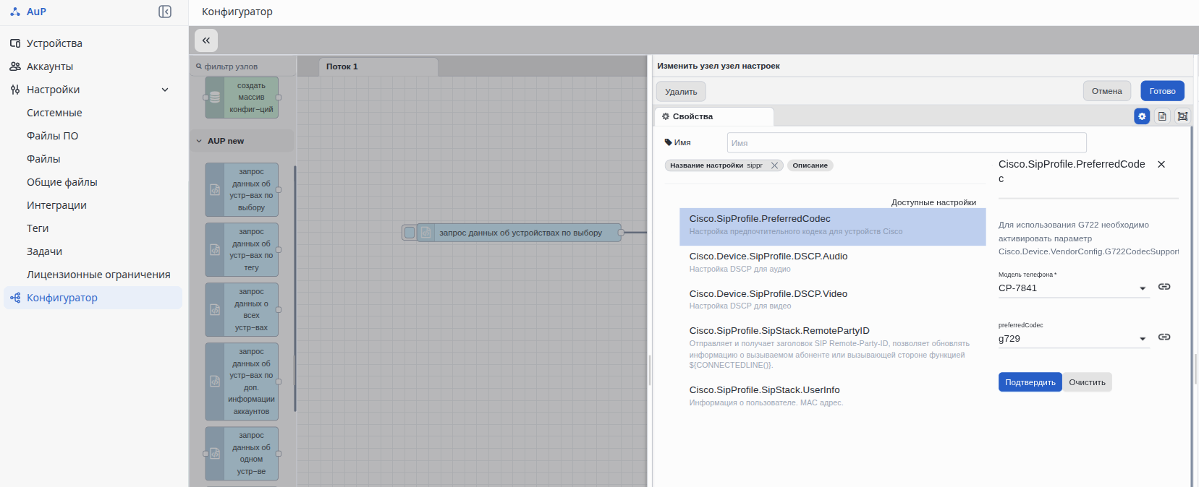
Task: Click the canvas node's left inject button
Action: click(x=410, y=233)
